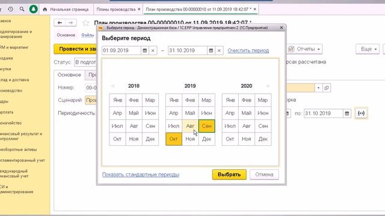Open Склад и доставка sidebar section

14,80
